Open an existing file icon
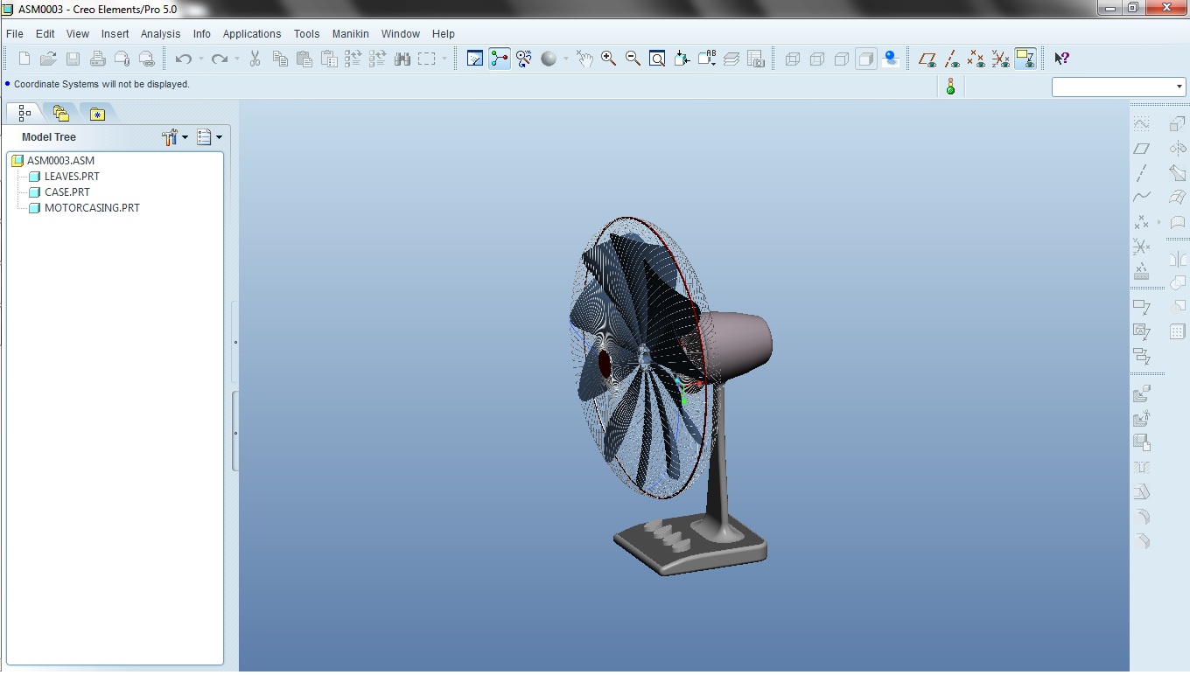The width and height of the screenshot is (1190, 675). [x=48, y=59]
